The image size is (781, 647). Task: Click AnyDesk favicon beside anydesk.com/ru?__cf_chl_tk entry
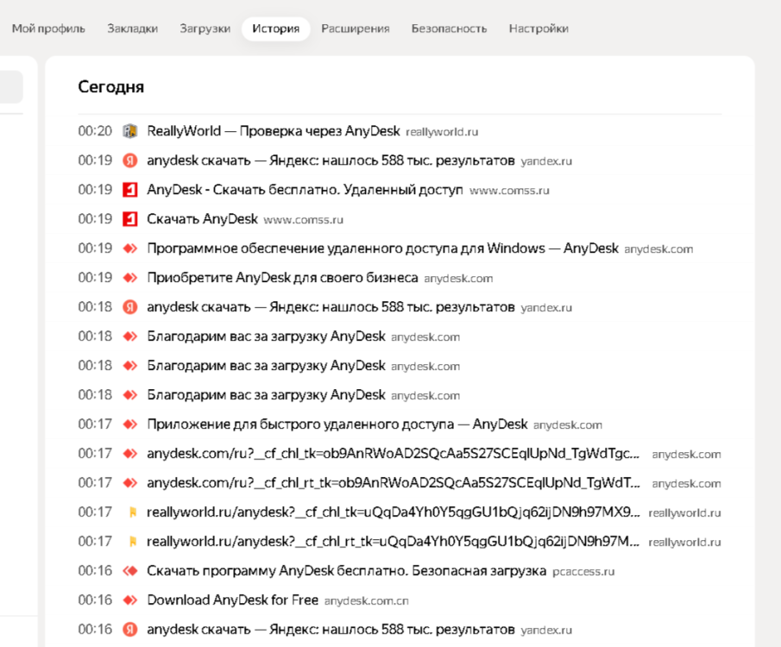coord(130,453)
